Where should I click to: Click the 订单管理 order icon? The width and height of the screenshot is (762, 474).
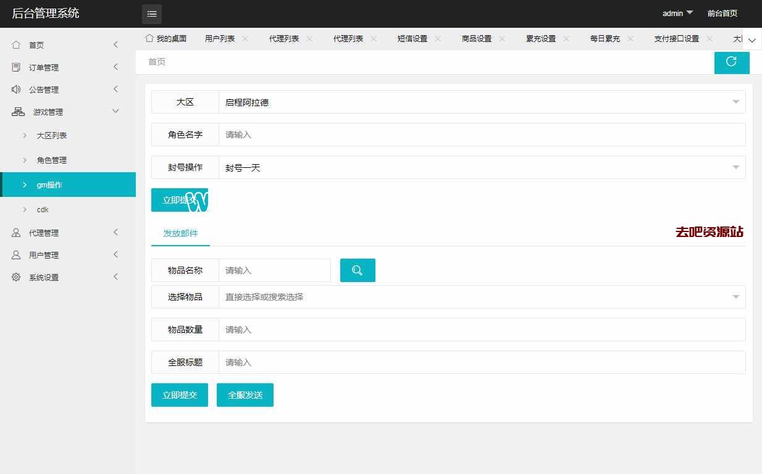click(x=17, y=67)
